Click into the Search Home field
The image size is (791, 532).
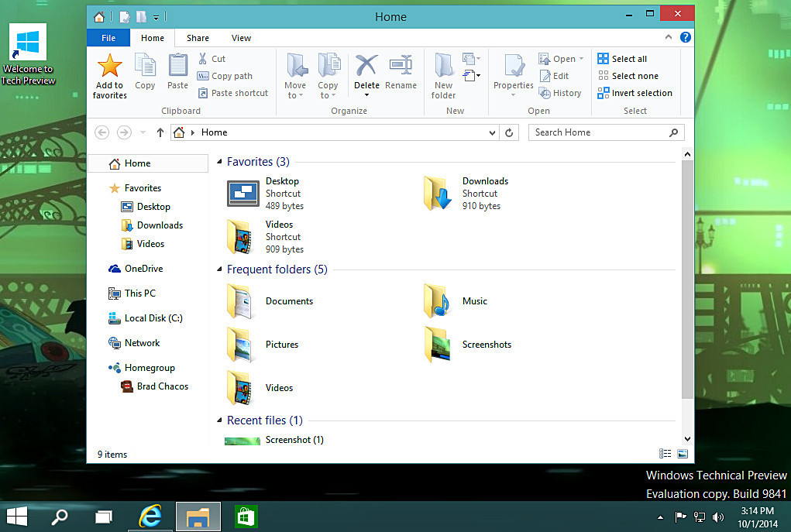pos(598,132)
